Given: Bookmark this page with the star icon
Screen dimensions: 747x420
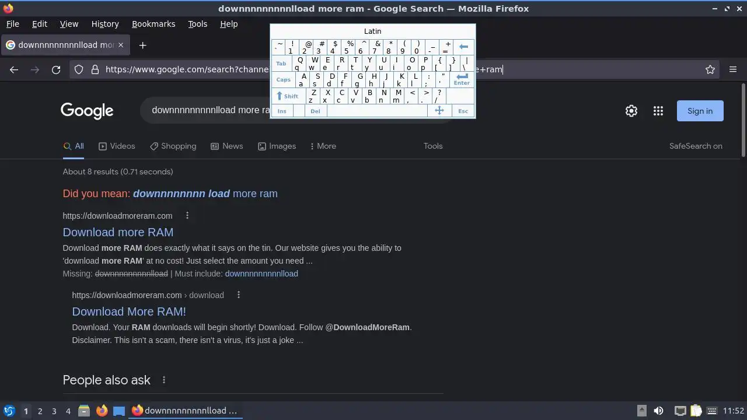Looking at the screenshot, I should point(710,69).
